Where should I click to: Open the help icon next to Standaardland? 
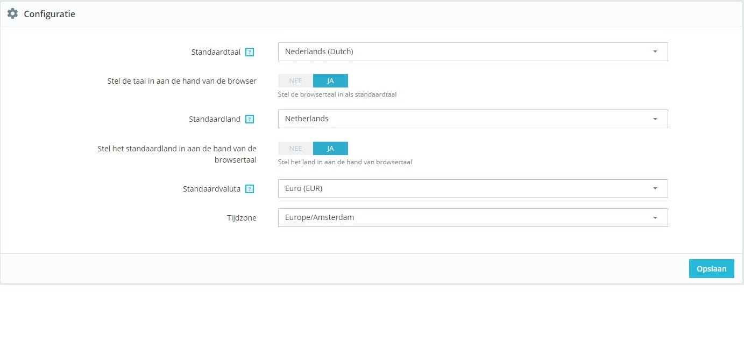pos(250,119)
